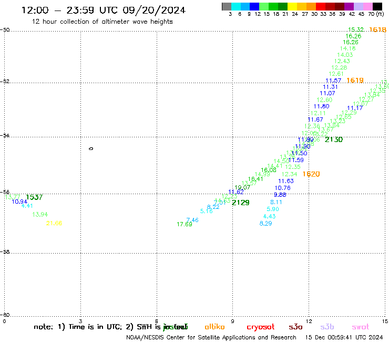Click the wave height value 6.29
The width and height of the screenshot is (389, 342).
(x=265, y=224)
